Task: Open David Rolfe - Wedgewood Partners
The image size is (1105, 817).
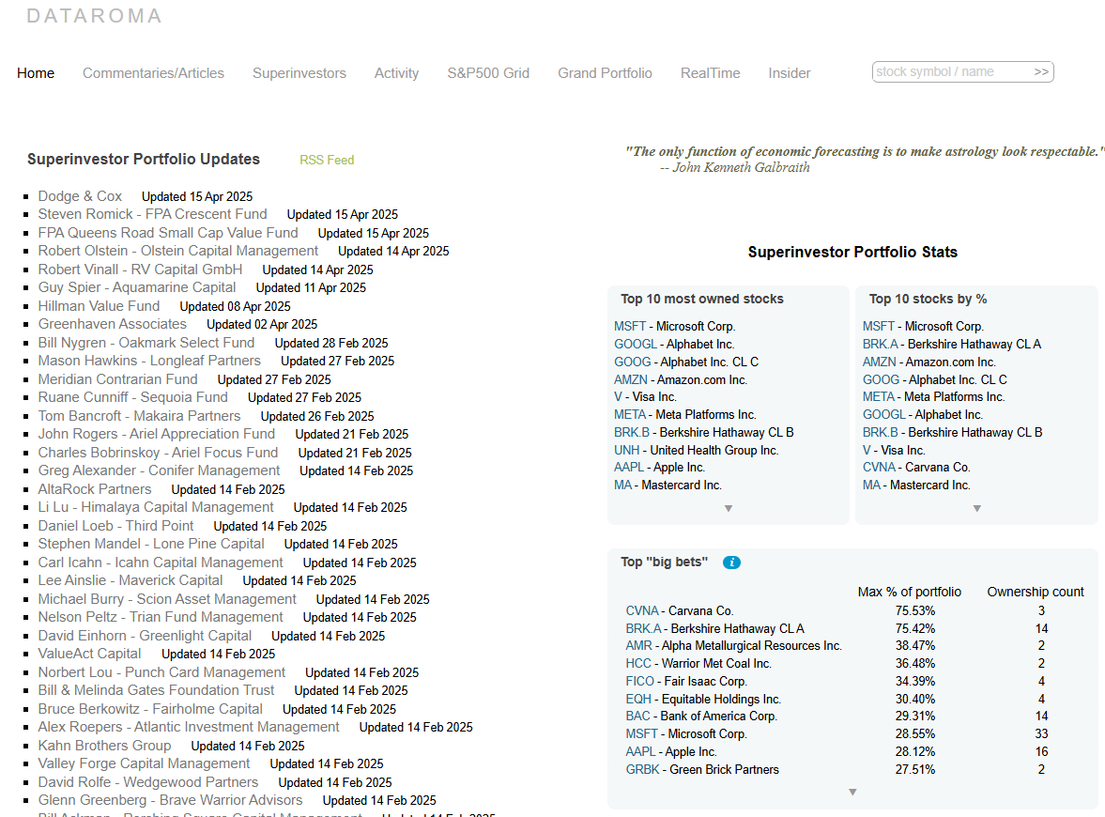Action: [x=148, y=782]
